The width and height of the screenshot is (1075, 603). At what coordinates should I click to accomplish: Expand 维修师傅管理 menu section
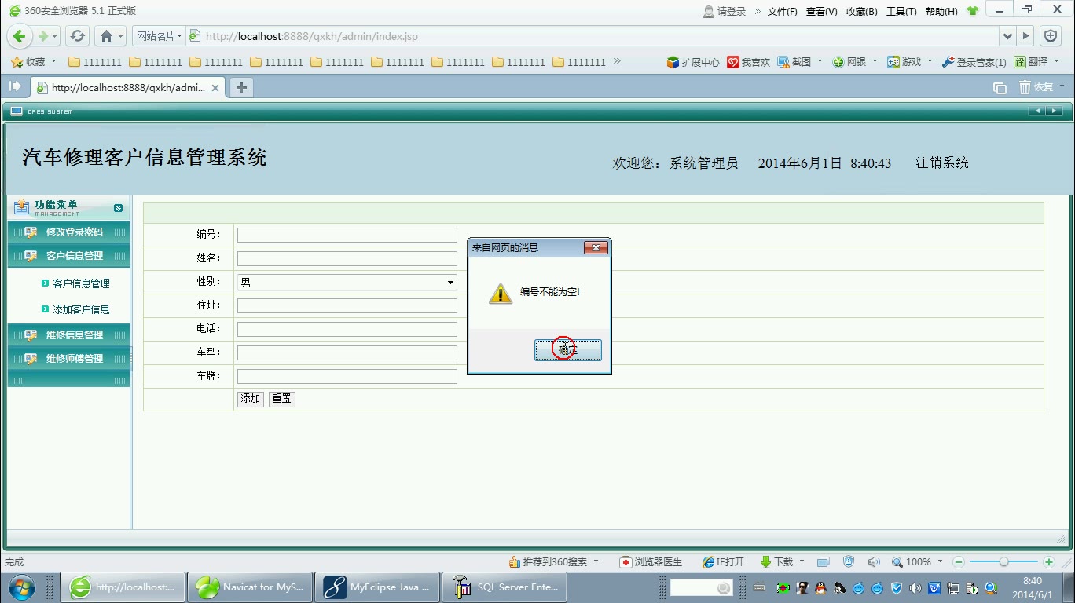pyautogui.click(x=68, y=359)
